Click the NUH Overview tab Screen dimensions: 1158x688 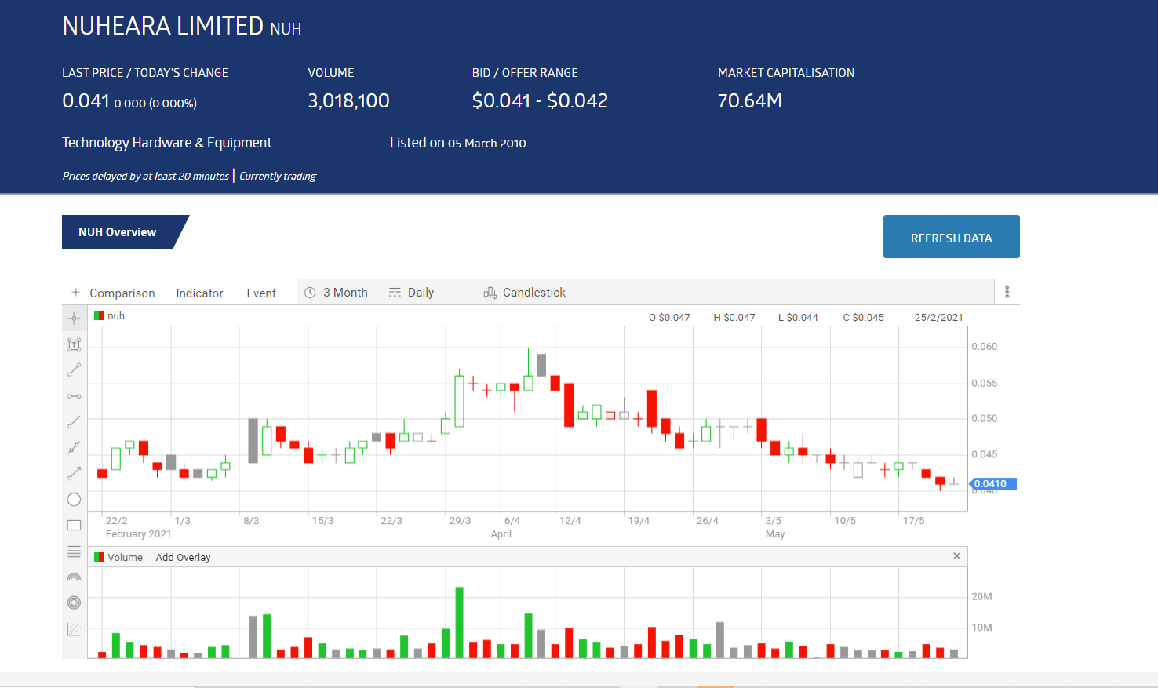(x=118, y=232)
